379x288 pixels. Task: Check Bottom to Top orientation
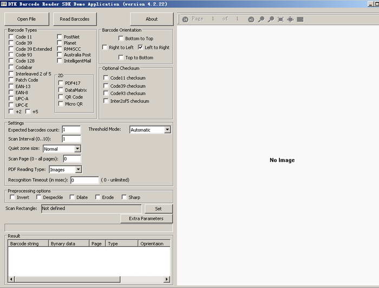[121, 38]
